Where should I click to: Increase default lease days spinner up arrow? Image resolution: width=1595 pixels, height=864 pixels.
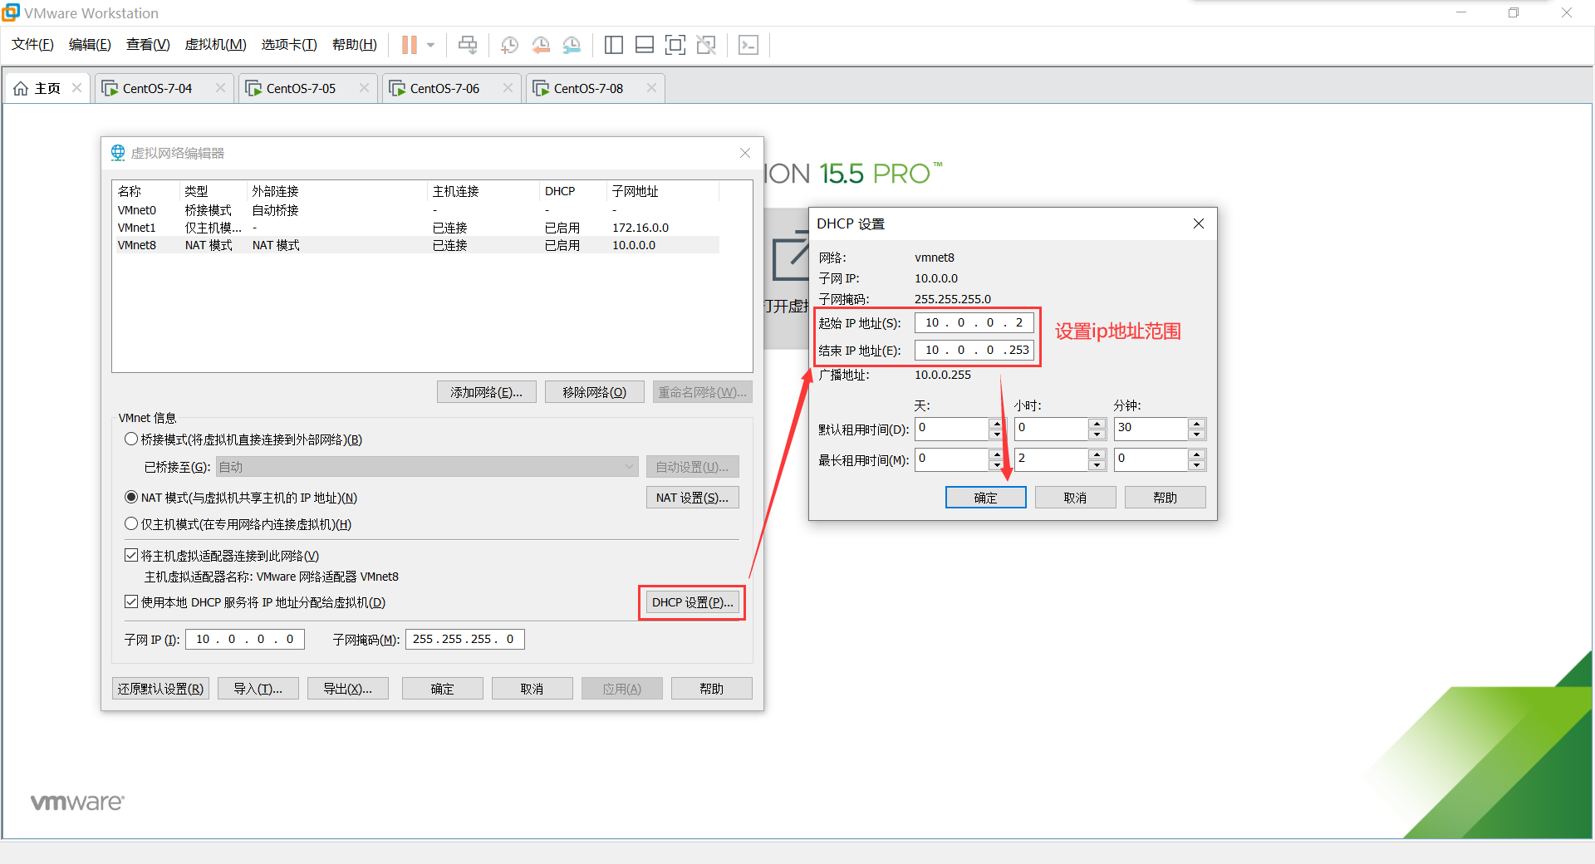point(997,424)
